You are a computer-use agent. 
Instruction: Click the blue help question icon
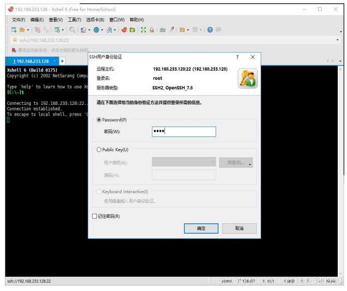point(210,30)
